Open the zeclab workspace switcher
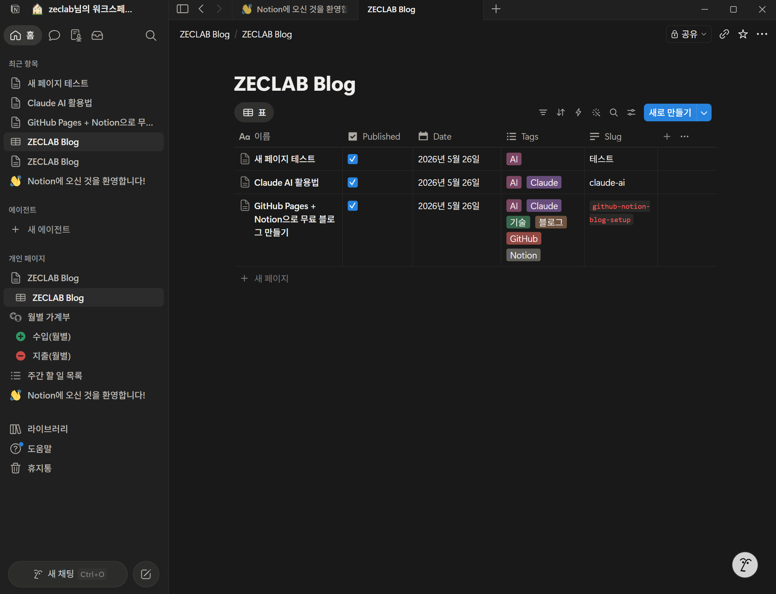776x594 pixels. (x=83, y=9)
